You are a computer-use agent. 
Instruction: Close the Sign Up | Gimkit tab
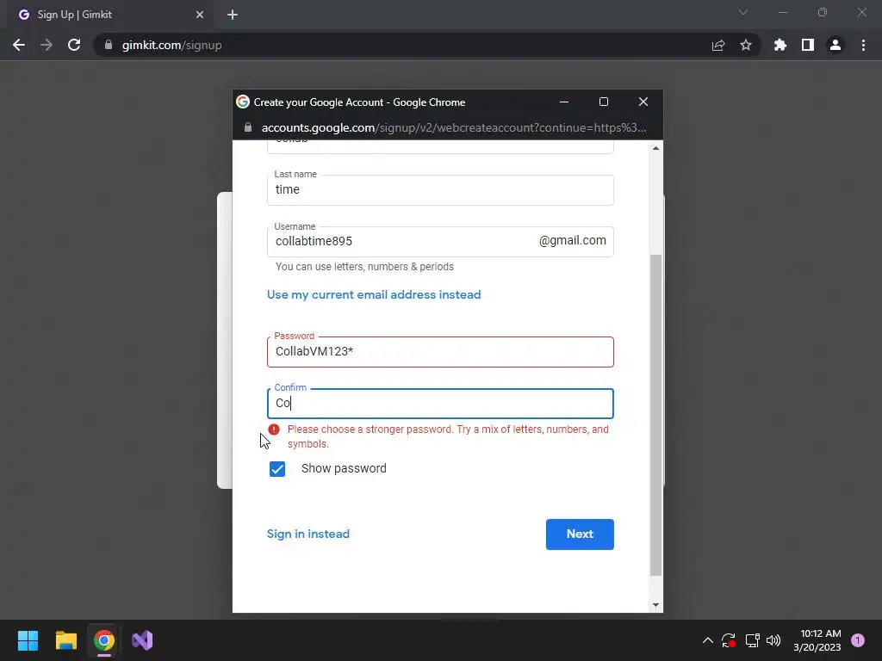pyautogui.click(x=200, y=15)
